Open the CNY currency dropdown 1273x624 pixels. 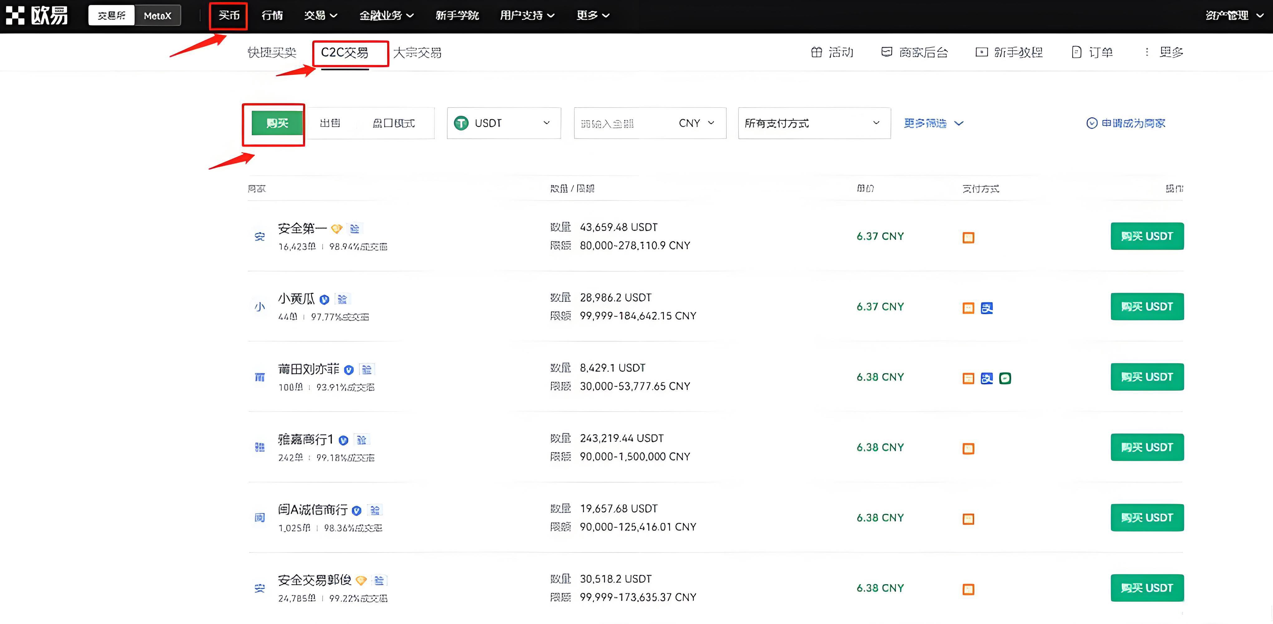coord(696,123)
